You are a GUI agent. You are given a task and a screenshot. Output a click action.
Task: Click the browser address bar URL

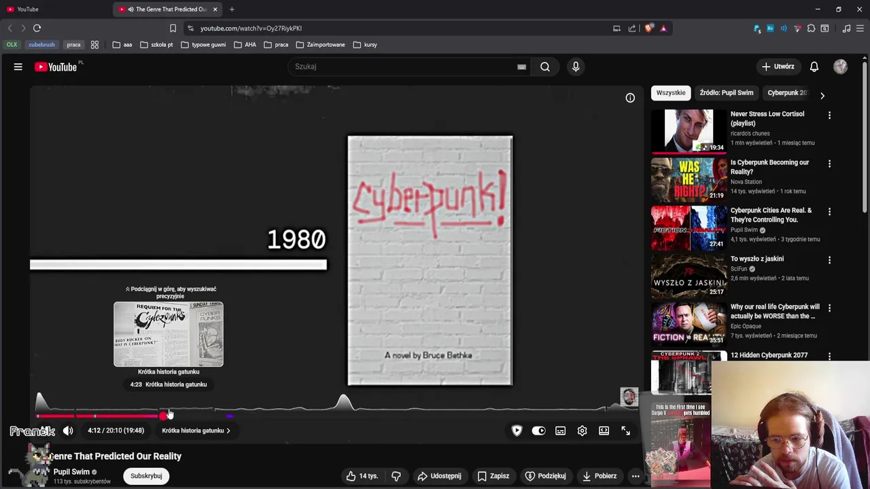point(251,29)
